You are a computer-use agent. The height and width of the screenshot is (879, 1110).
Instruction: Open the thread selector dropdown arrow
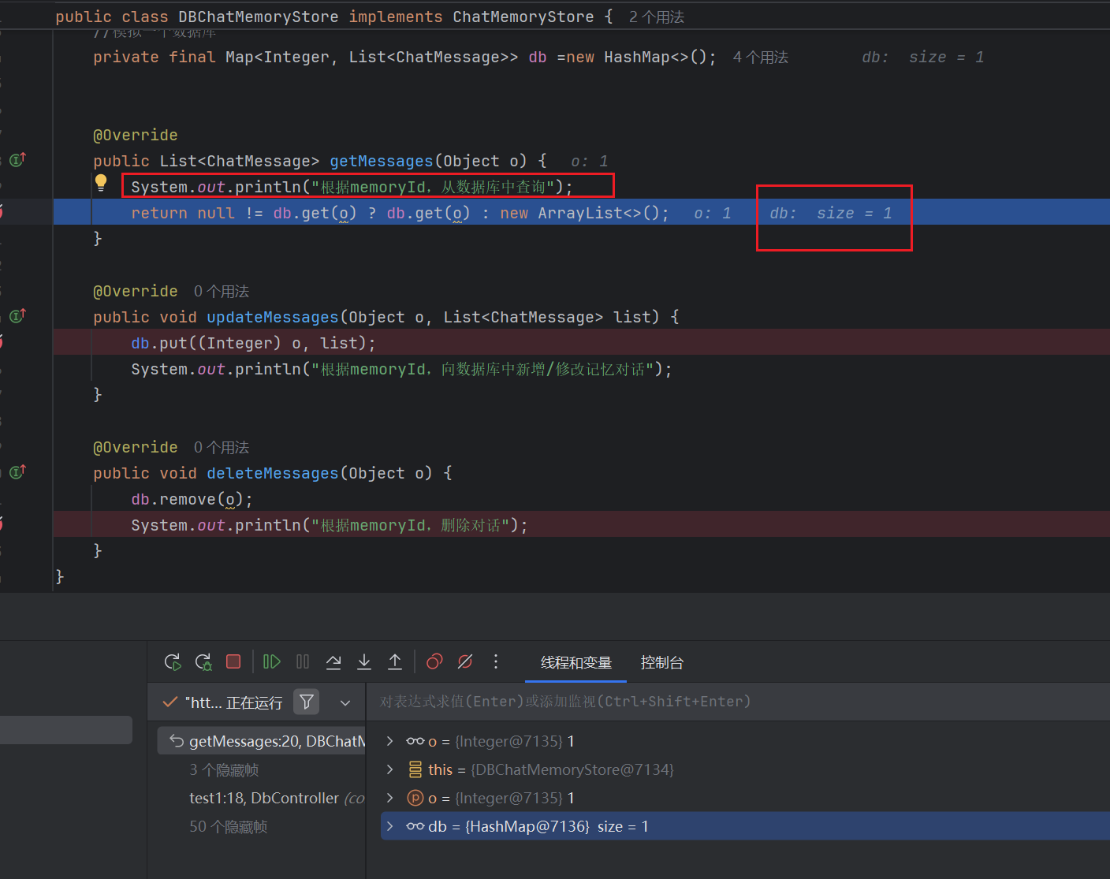[x=345, y=702]
